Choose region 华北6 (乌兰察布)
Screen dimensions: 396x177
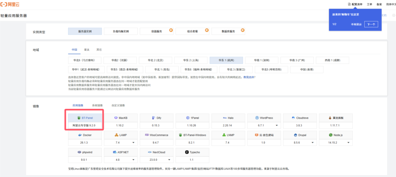(x=85, y=60)
